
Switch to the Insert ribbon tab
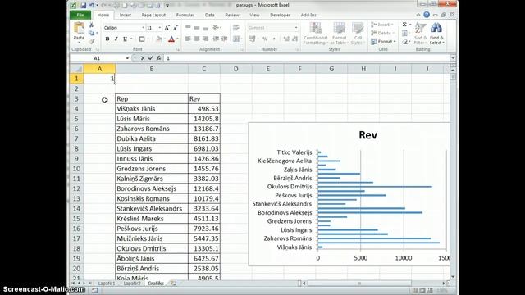[x=126, y=15]
